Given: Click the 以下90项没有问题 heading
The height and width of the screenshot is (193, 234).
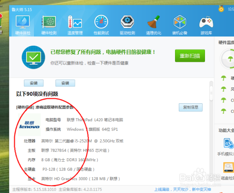Looking at the screenshot, I should click(37, 94).
